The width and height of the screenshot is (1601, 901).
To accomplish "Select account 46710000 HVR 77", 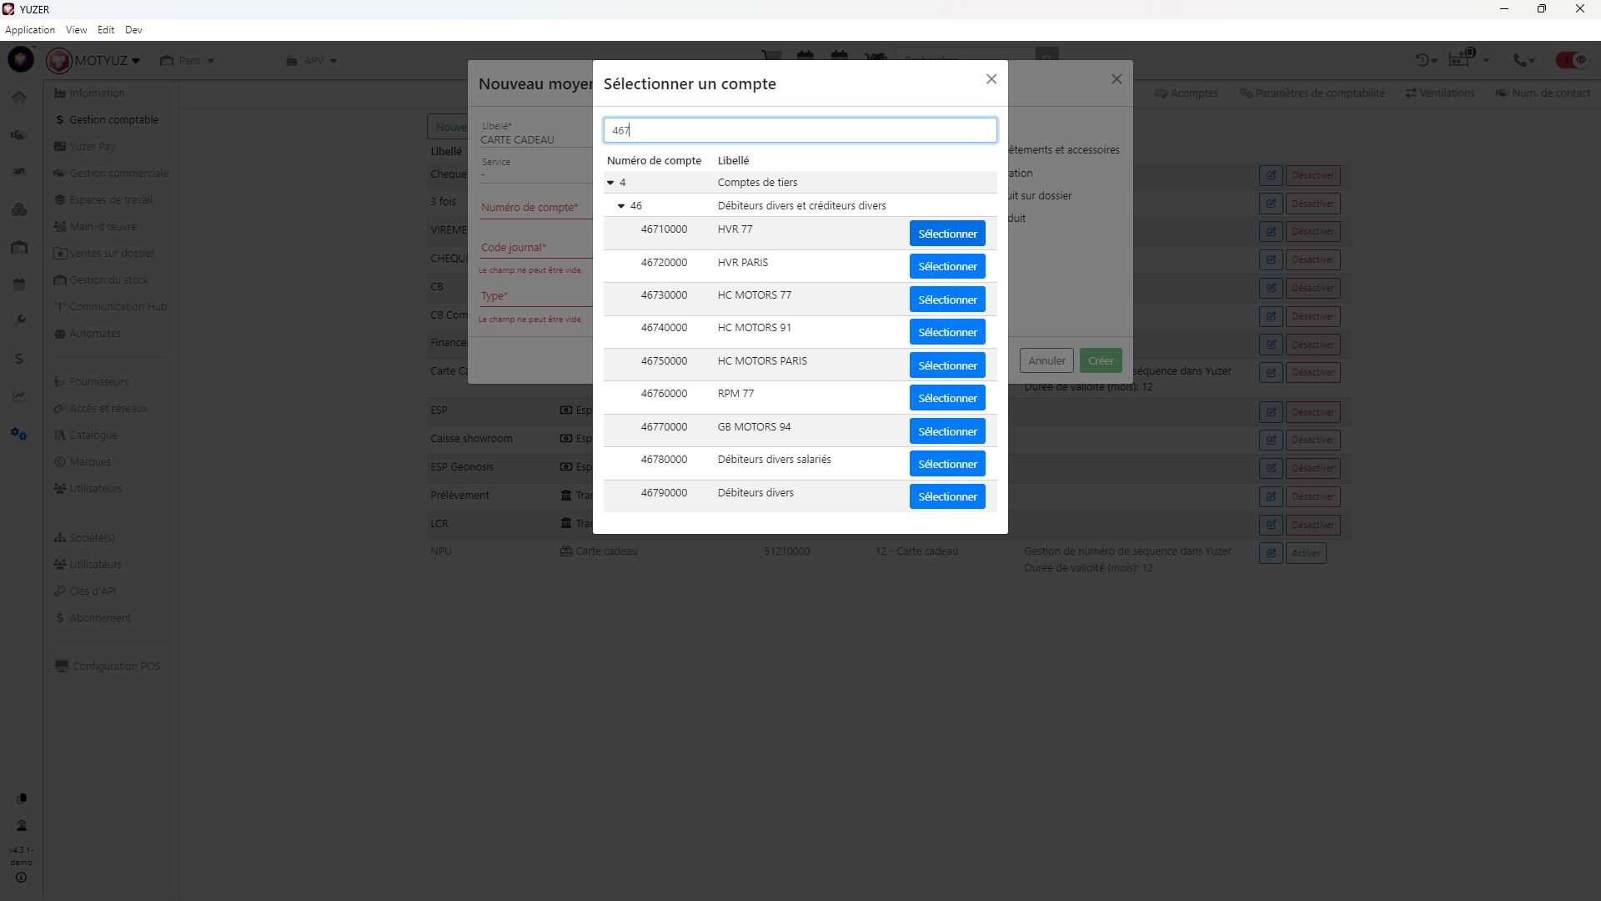I will (946, 234).
